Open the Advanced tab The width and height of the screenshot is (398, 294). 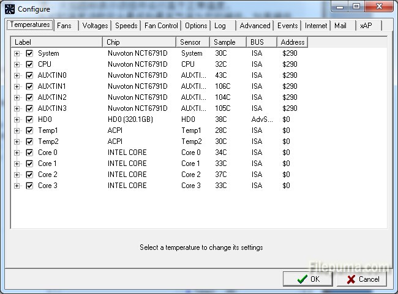point(255,26)
